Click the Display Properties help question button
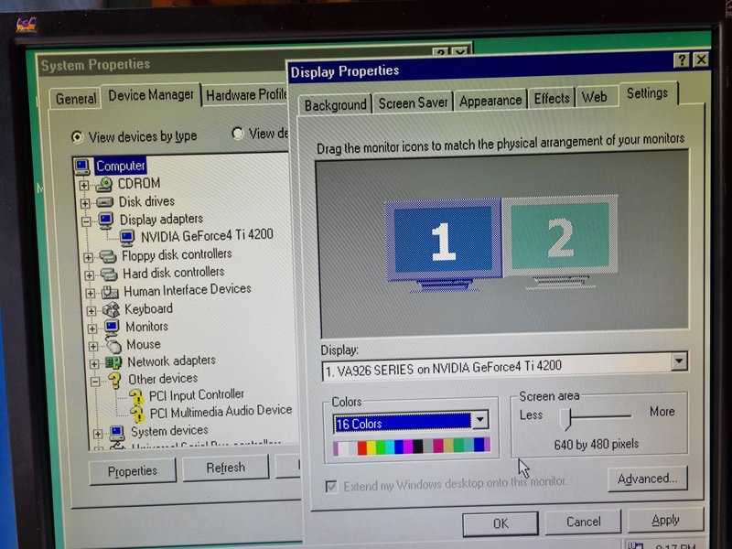Screen dimensions: 732x549 (x=681, y=60)
